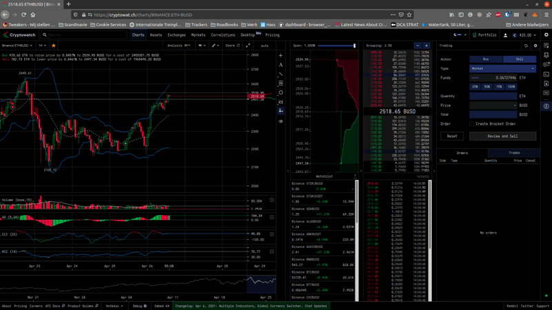Open the Changelog announcement in footer
Screen dimensions: 552x310
tap(251, 306)
